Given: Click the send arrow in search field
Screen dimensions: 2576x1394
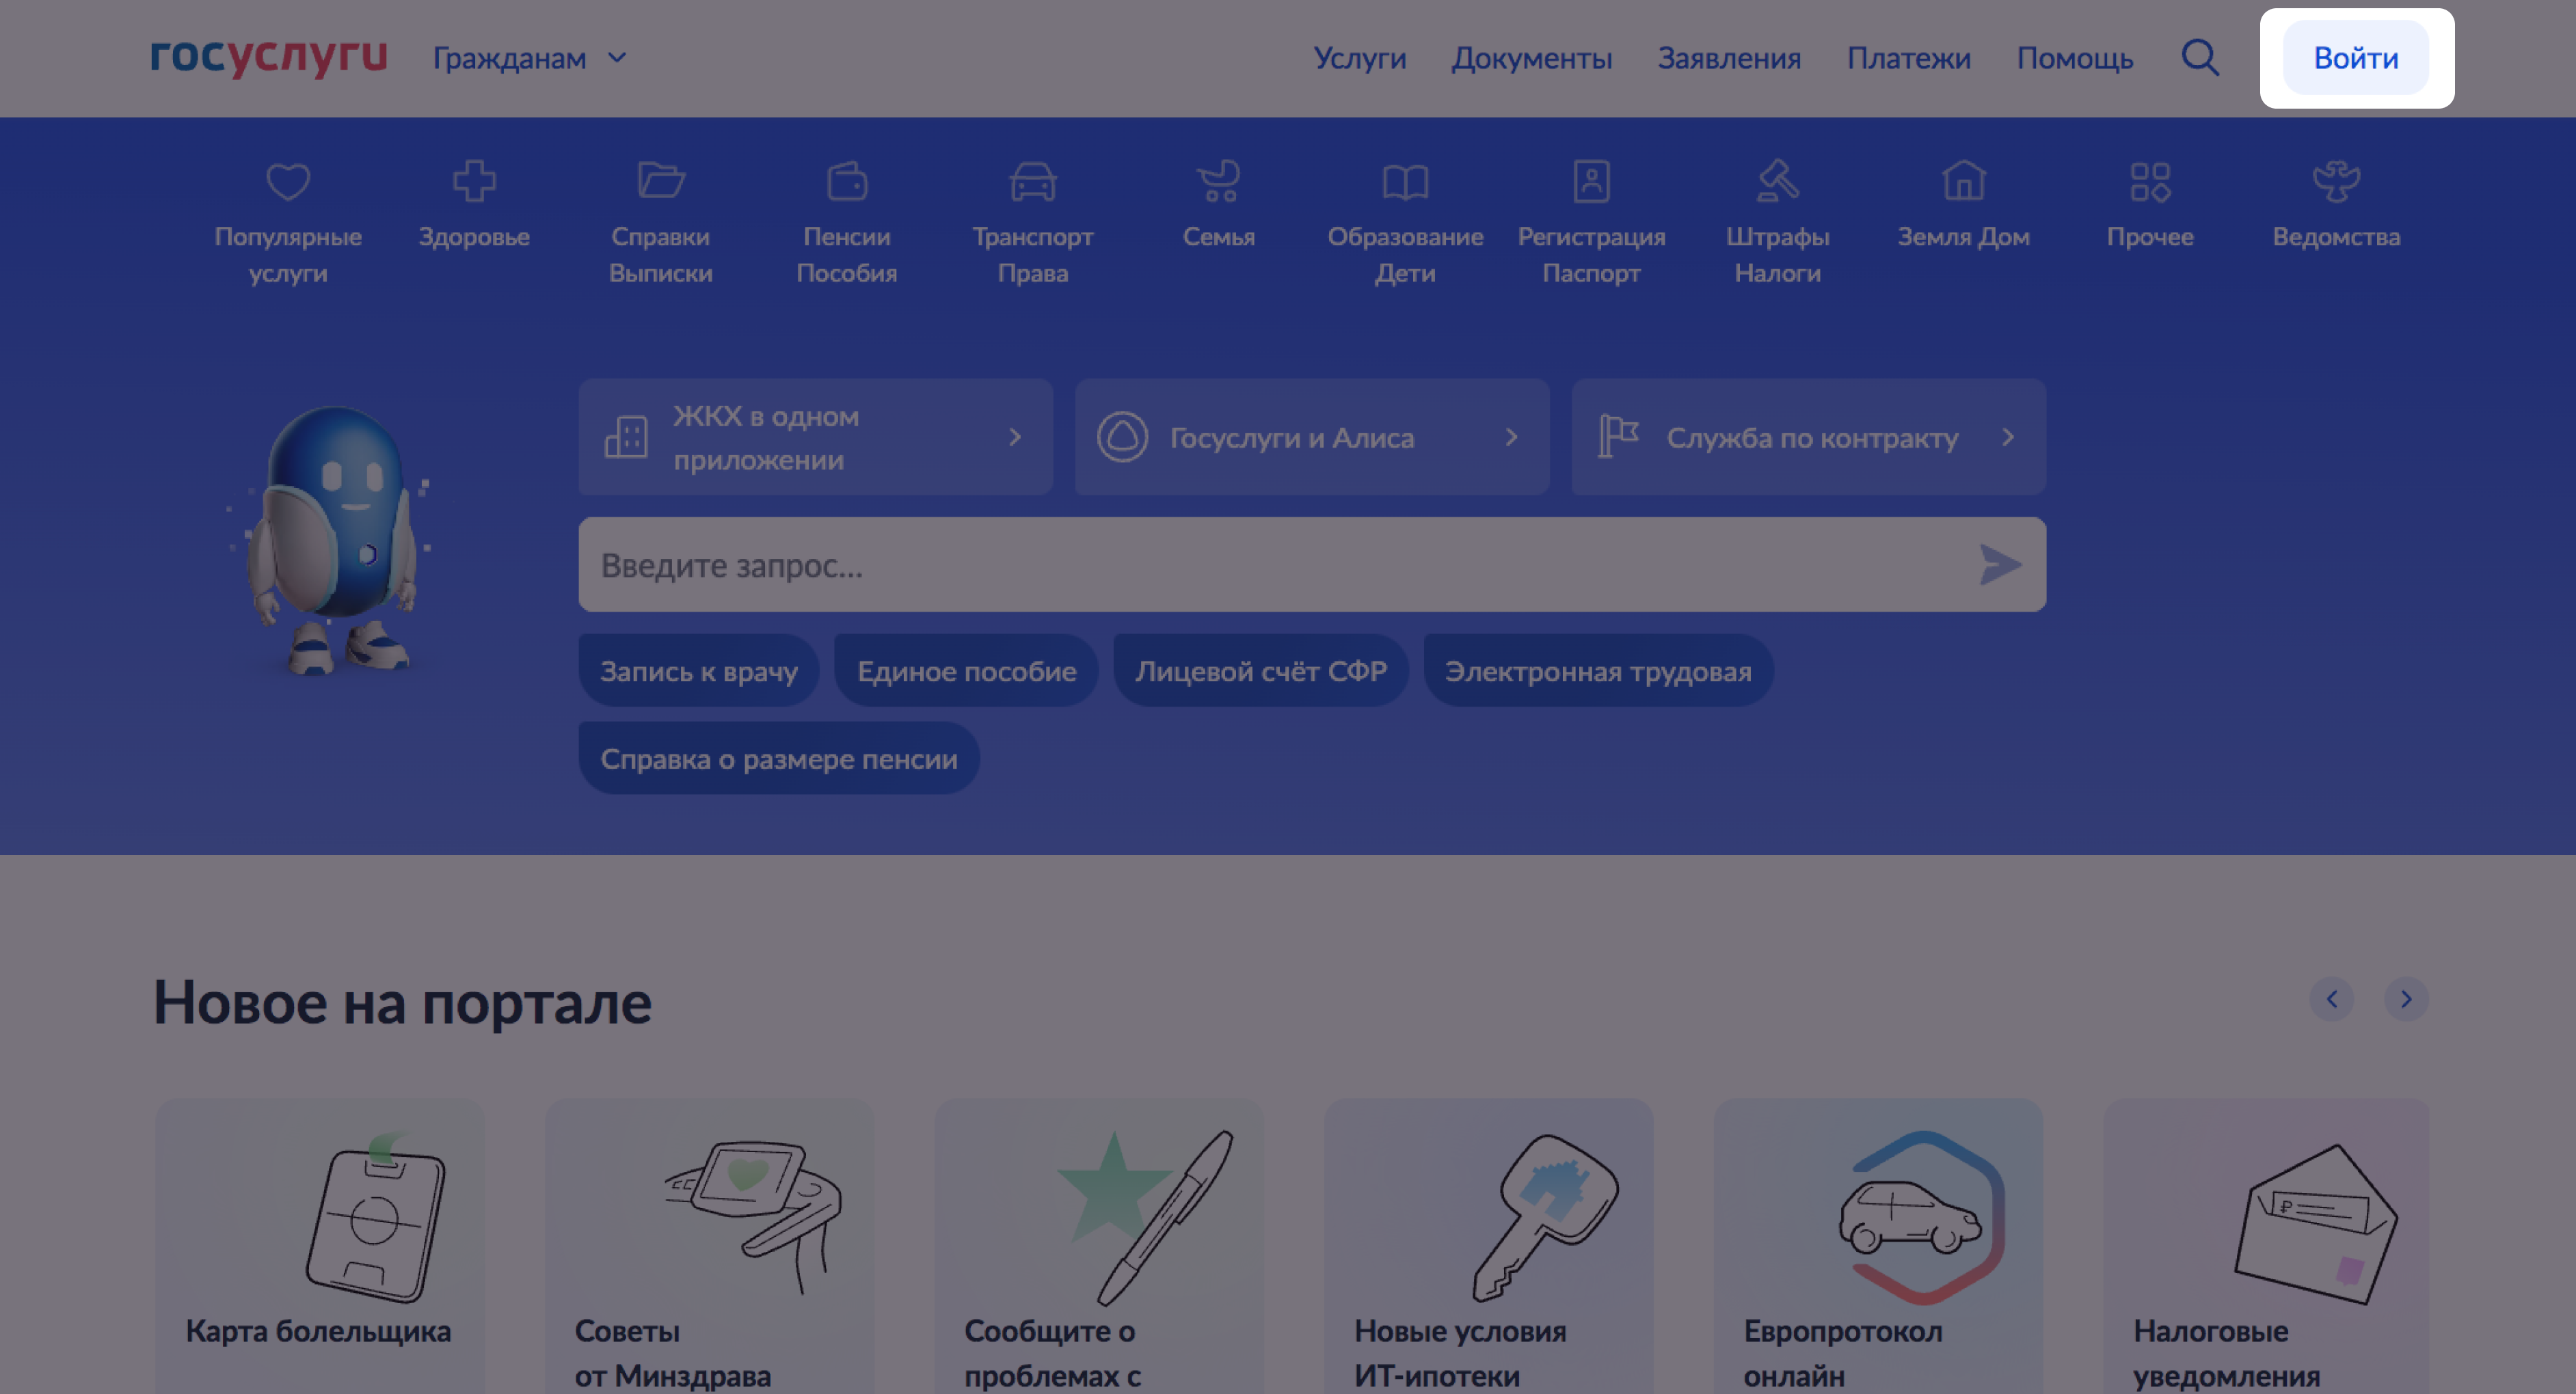Looking at the screenshot, I should click(x=2000, y=564).
